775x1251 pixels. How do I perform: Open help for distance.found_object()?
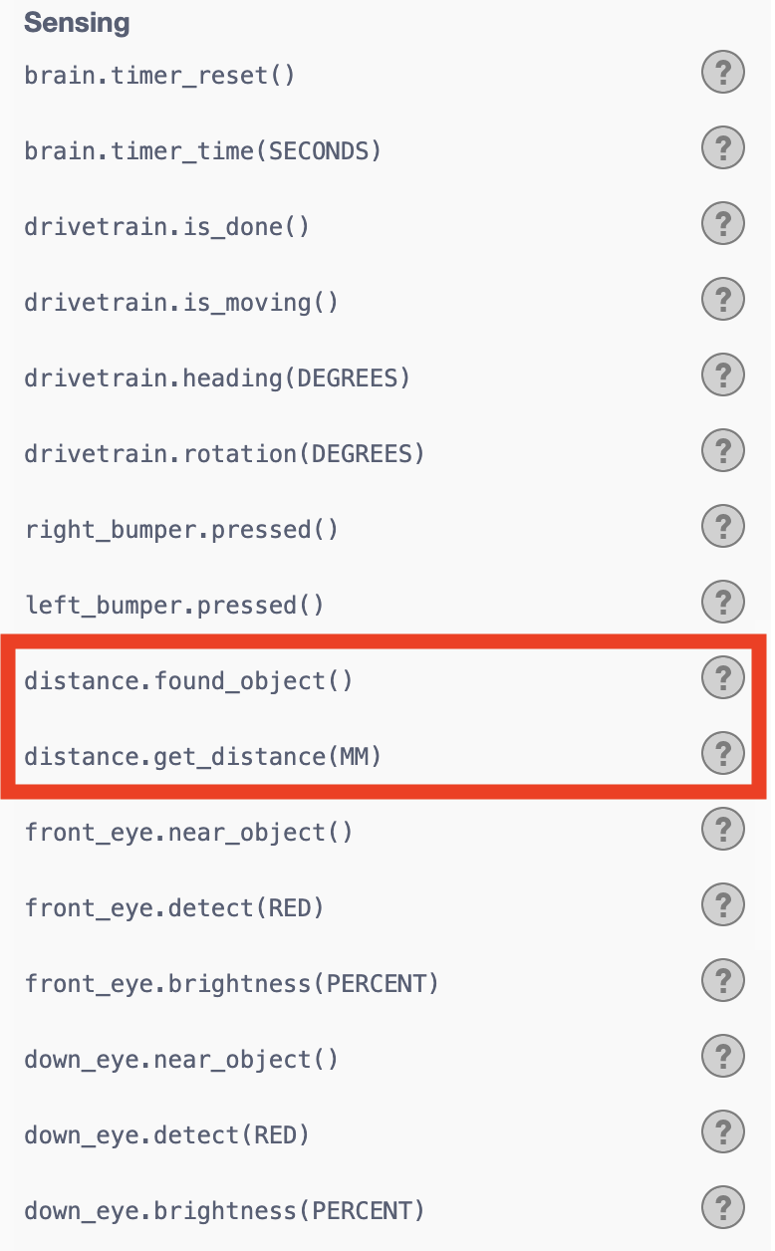[x=723, y=679]
